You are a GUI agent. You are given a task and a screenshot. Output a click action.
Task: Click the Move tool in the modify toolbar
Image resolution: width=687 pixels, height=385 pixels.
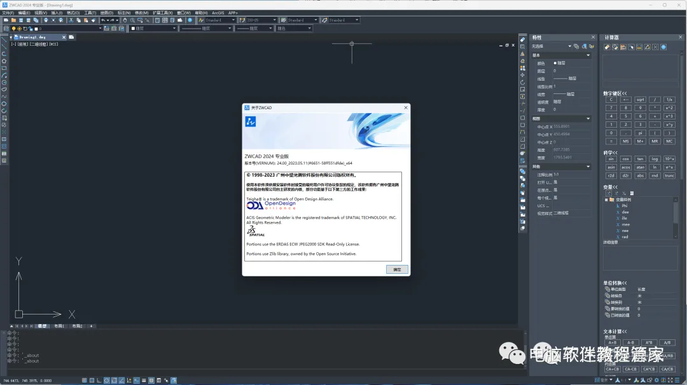tap(522, 75)
